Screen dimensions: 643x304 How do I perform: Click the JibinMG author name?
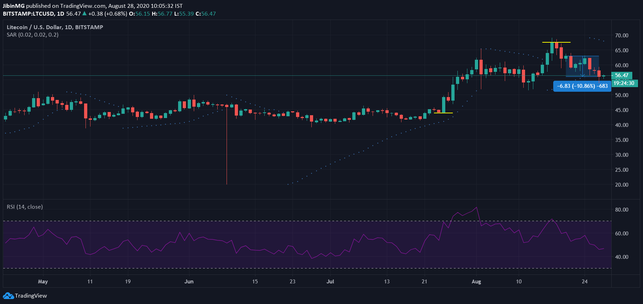(x=14, y=6)
